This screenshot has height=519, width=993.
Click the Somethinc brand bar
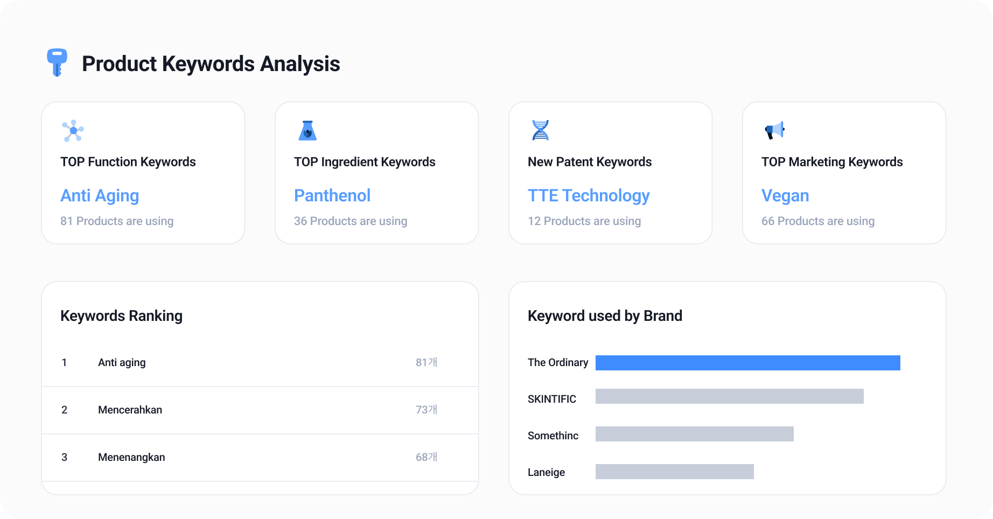point(695,434)
